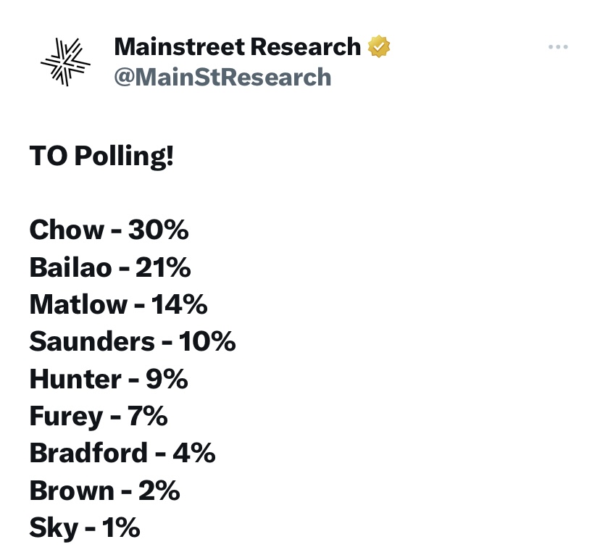
Task: Open the Mainstreet Research profile avatar
Action: [x=65, y=62]
